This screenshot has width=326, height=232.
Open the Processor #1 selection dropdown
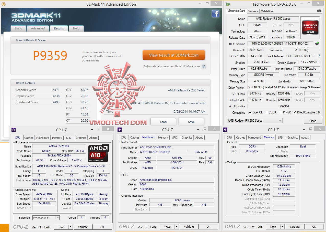[46, 218]
